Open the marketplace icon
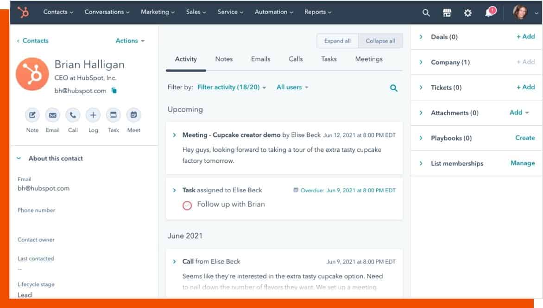Viewport: 543px width, 308px height. (x=447, y=13)
